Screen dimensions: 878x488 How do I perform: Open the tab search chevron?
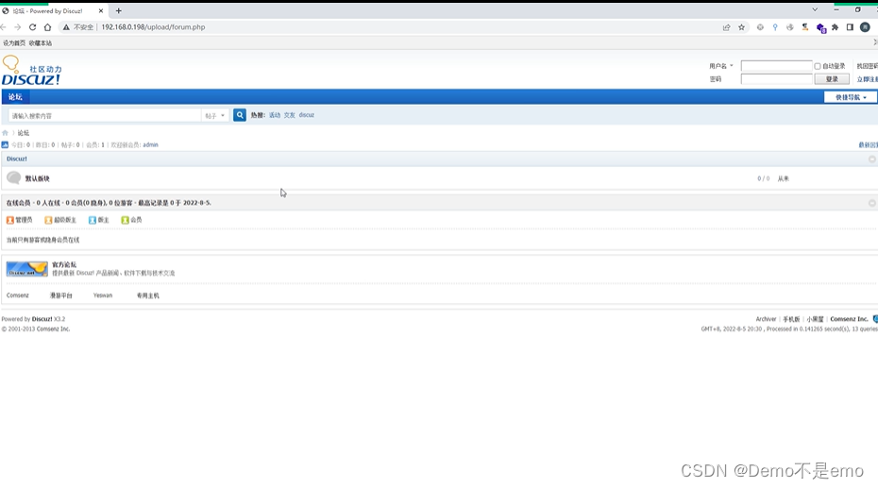click(815, 9)
